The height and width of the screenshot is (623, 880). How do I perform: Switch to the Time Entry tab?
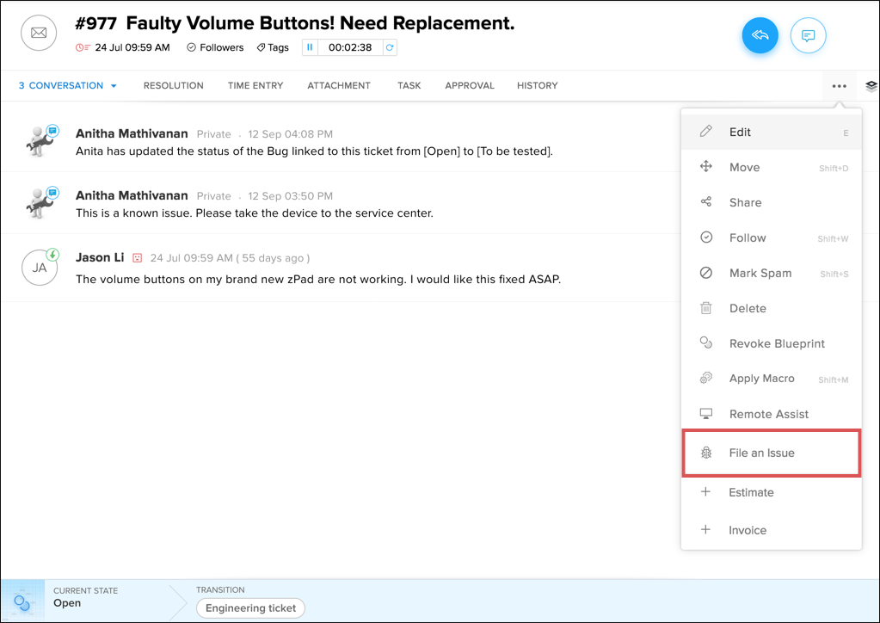[255, 86]
